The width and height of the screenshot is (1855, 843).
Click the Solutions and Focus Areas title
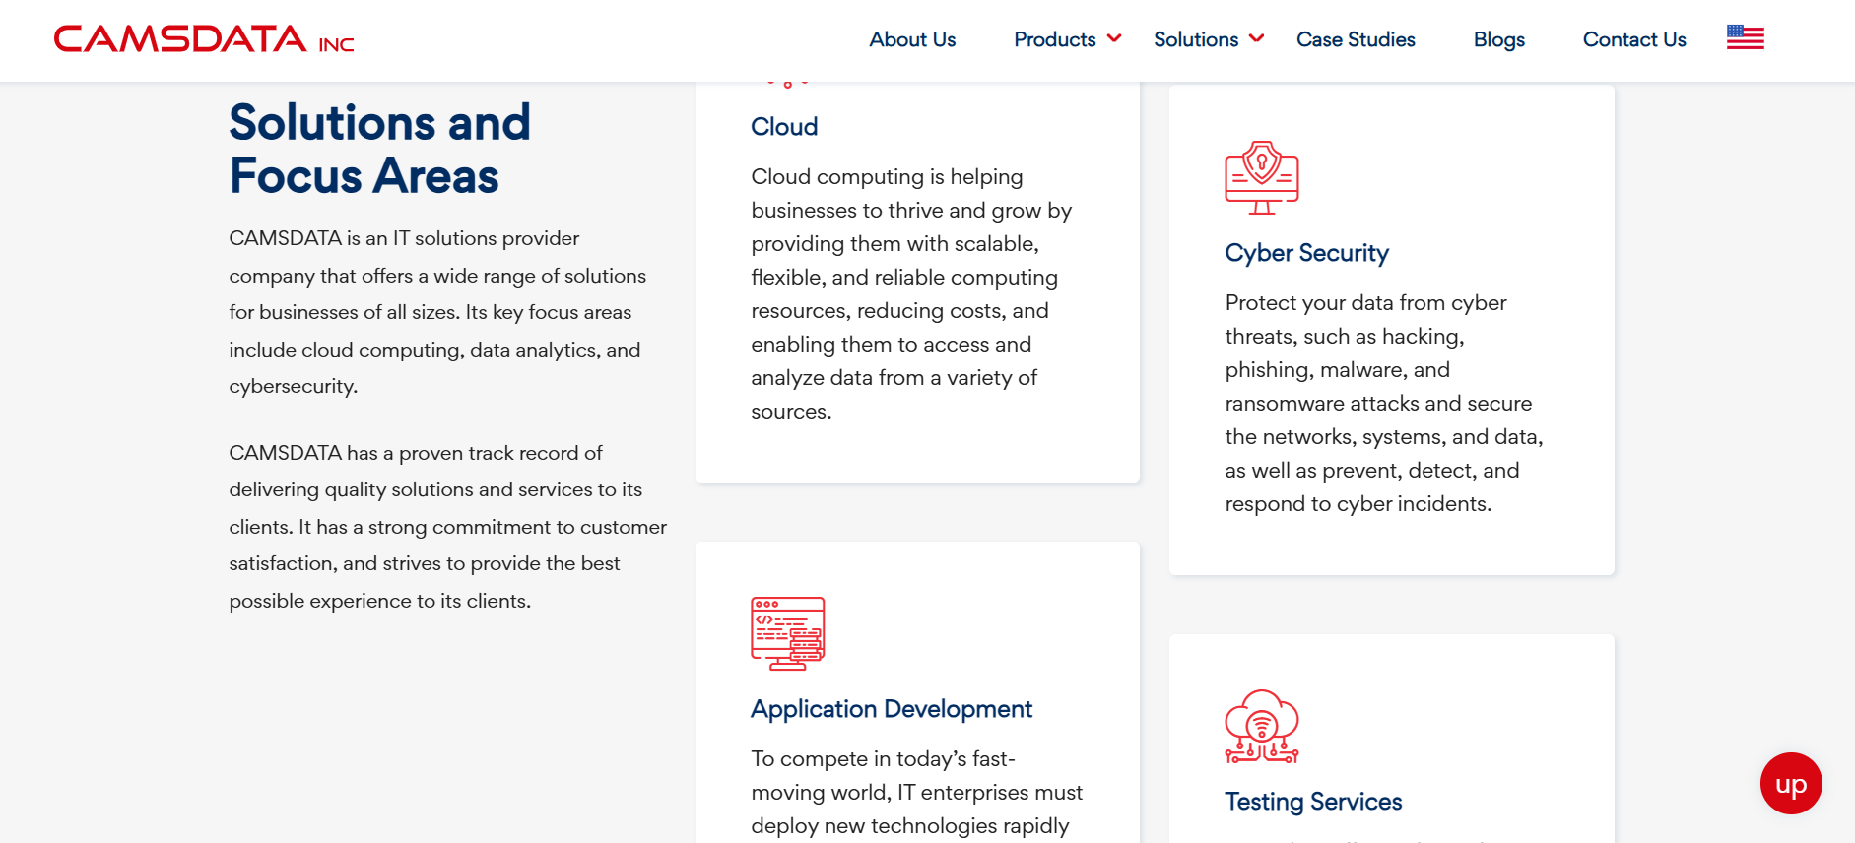[x=379, y=150]
